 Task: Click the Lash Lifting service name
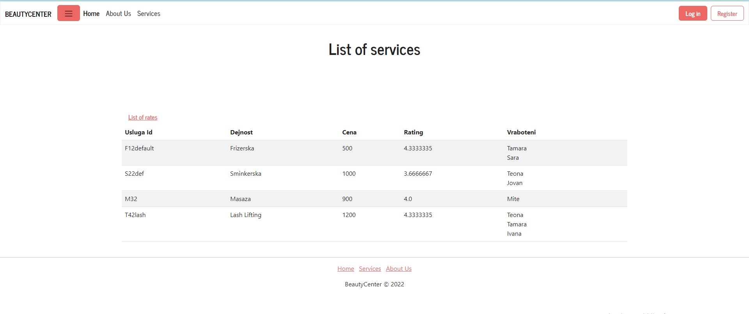click(x=245, y=215)
